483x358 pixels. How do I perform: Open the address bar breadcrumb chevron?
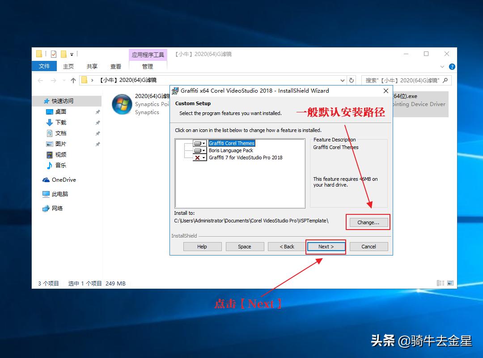tap(93, 80)
